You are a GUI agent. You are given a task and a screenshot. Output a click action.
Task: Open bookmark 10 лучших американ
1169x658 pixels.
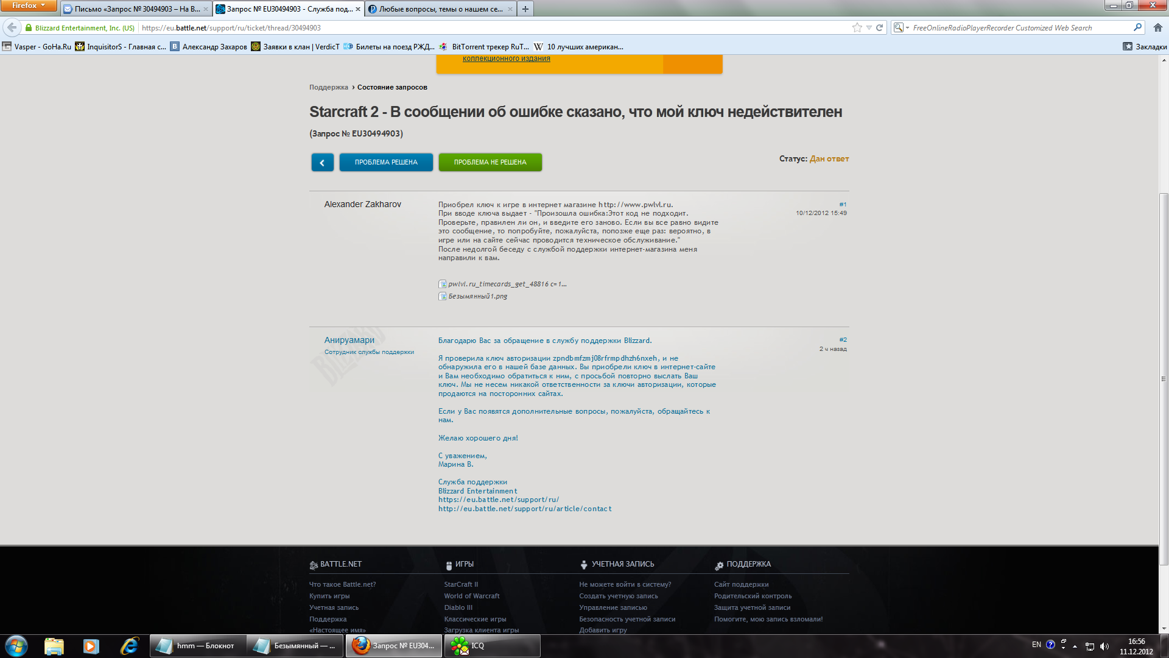pyautogui.click(x=579, y=46)
